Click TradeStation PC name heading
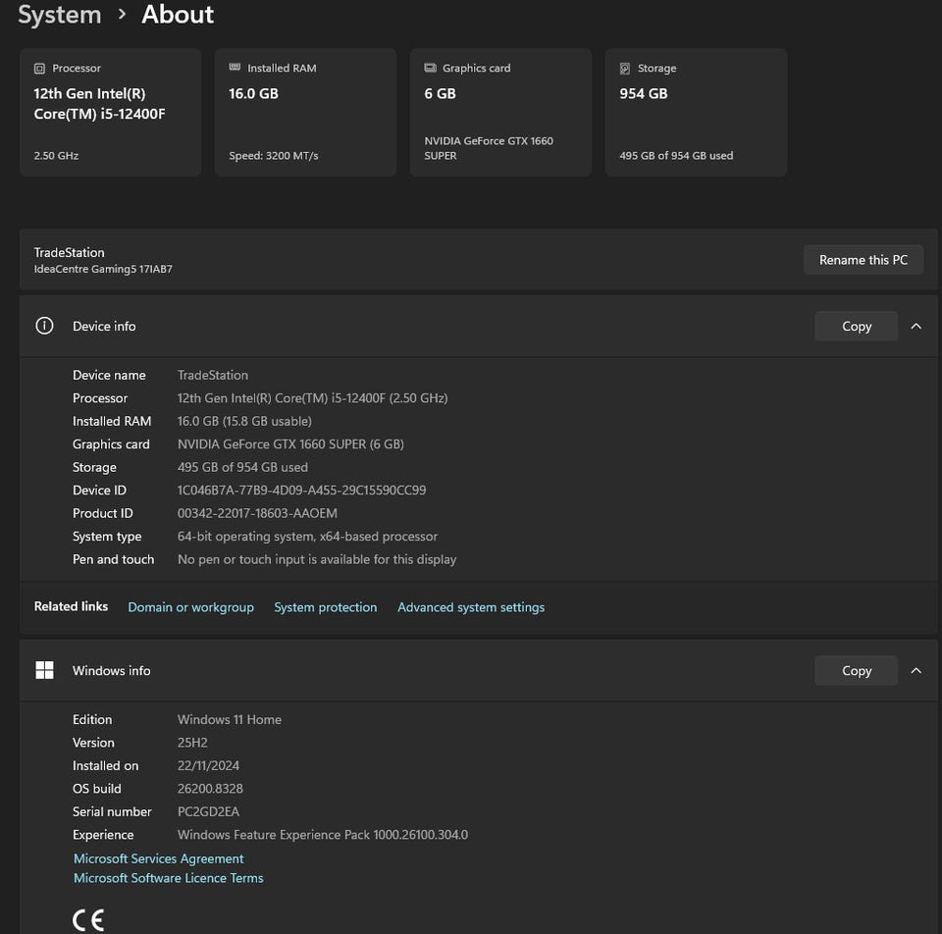 [69, 252]
